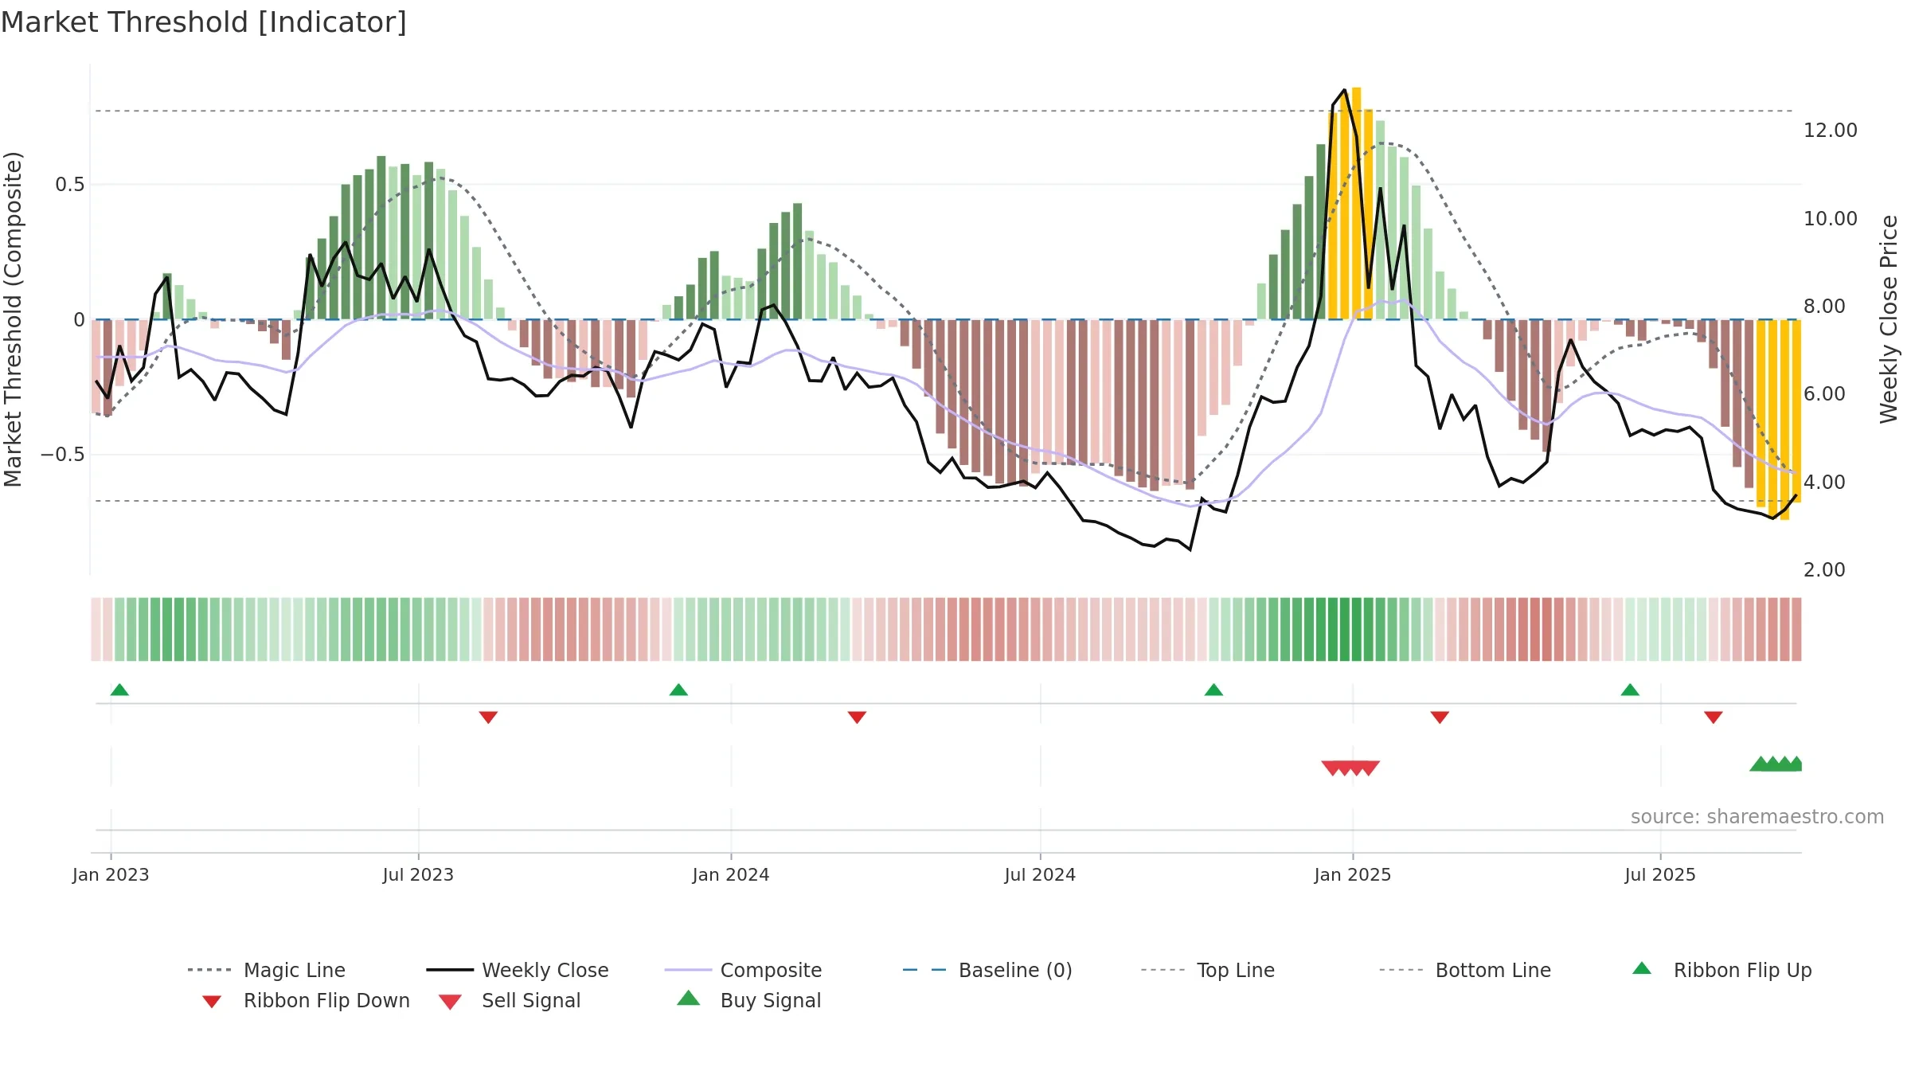Toggle the Magic Line legend entry
Image resolution: width=1911 pixels, height=1075 pixels.
pos(266,970)
